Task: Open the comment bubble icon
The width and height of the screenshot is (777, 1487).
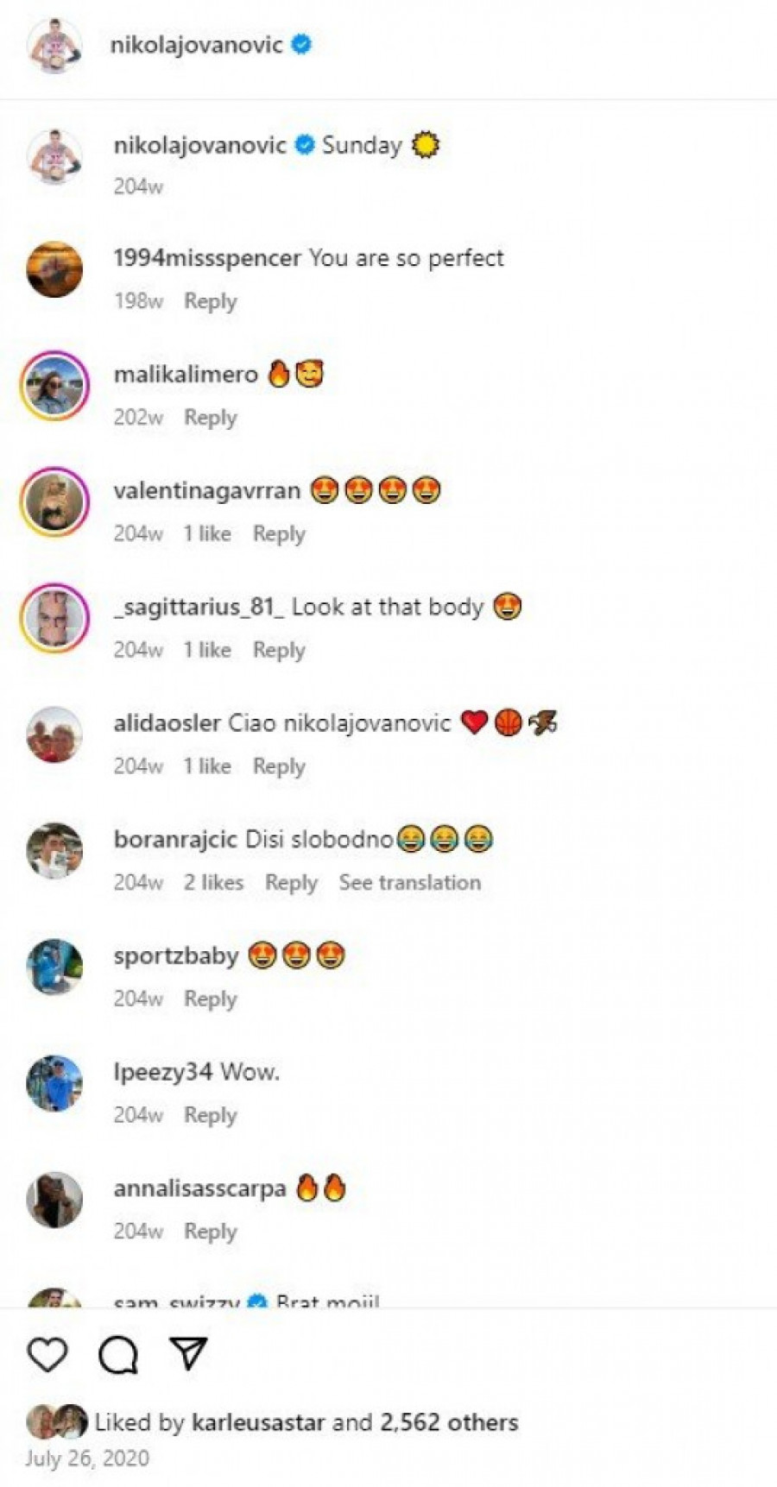Action: (118, 1354)
